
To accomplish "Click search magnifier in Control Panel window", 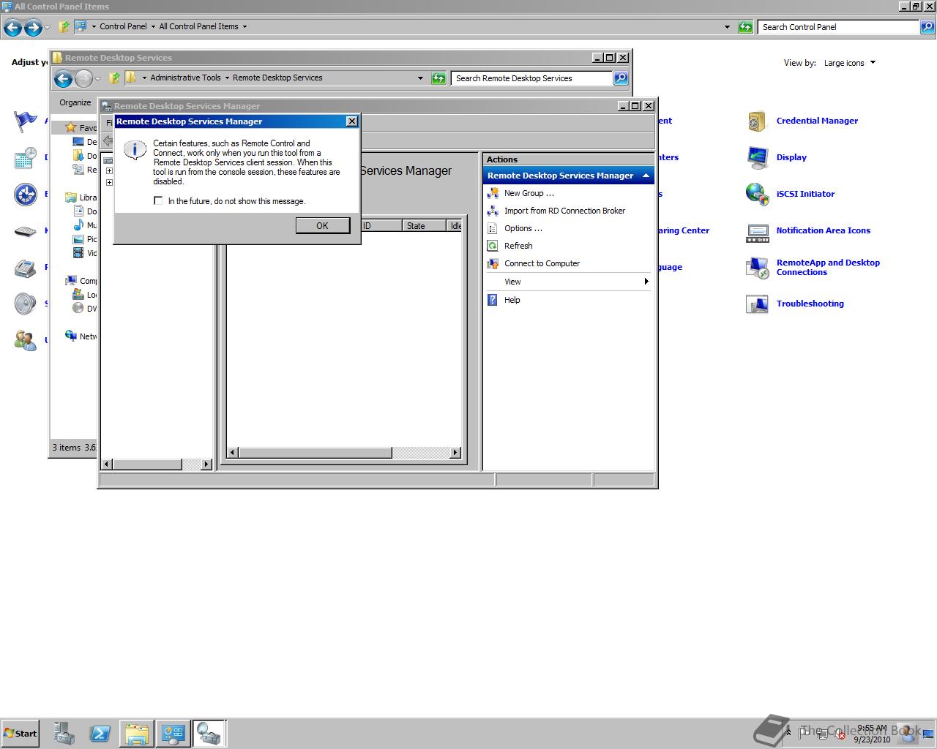I will click(x=927, y=27).
